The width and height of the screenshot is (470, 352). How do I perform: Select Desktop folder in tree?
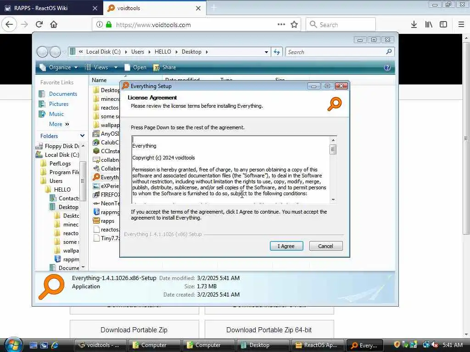pos(64,207)
